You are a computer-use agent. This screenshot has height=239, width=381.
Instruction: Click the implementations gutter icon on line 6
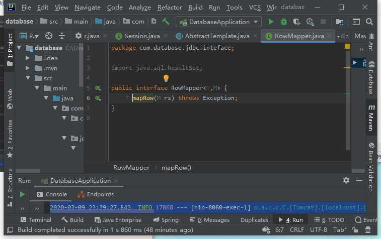point(98,98)
